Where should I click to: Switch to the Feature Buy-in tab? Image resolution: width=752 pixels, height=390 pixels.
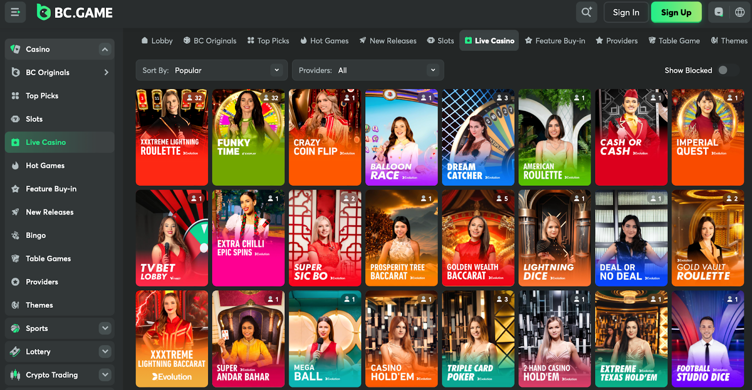point(555,40)
